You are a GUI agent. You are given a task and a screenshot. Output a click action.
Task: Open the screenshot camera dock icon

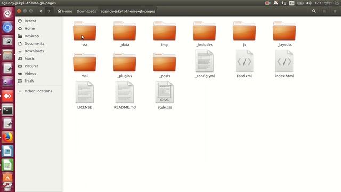7,41
